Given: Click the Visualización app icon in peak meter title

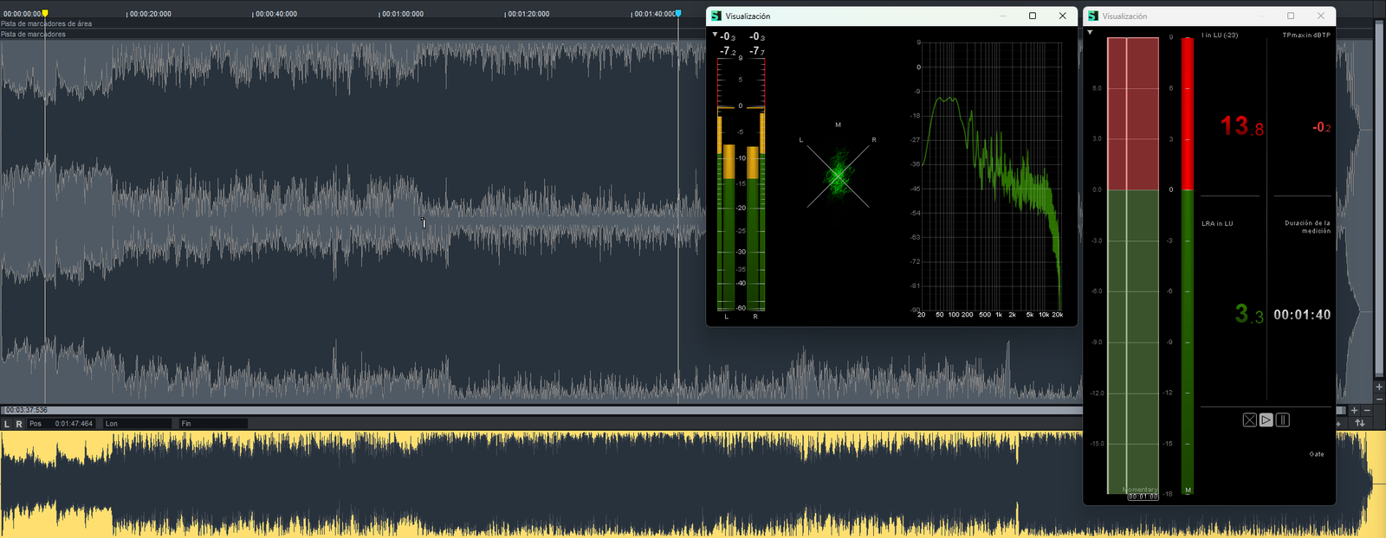Looking at the screenshot, I should tap(716, 16).
